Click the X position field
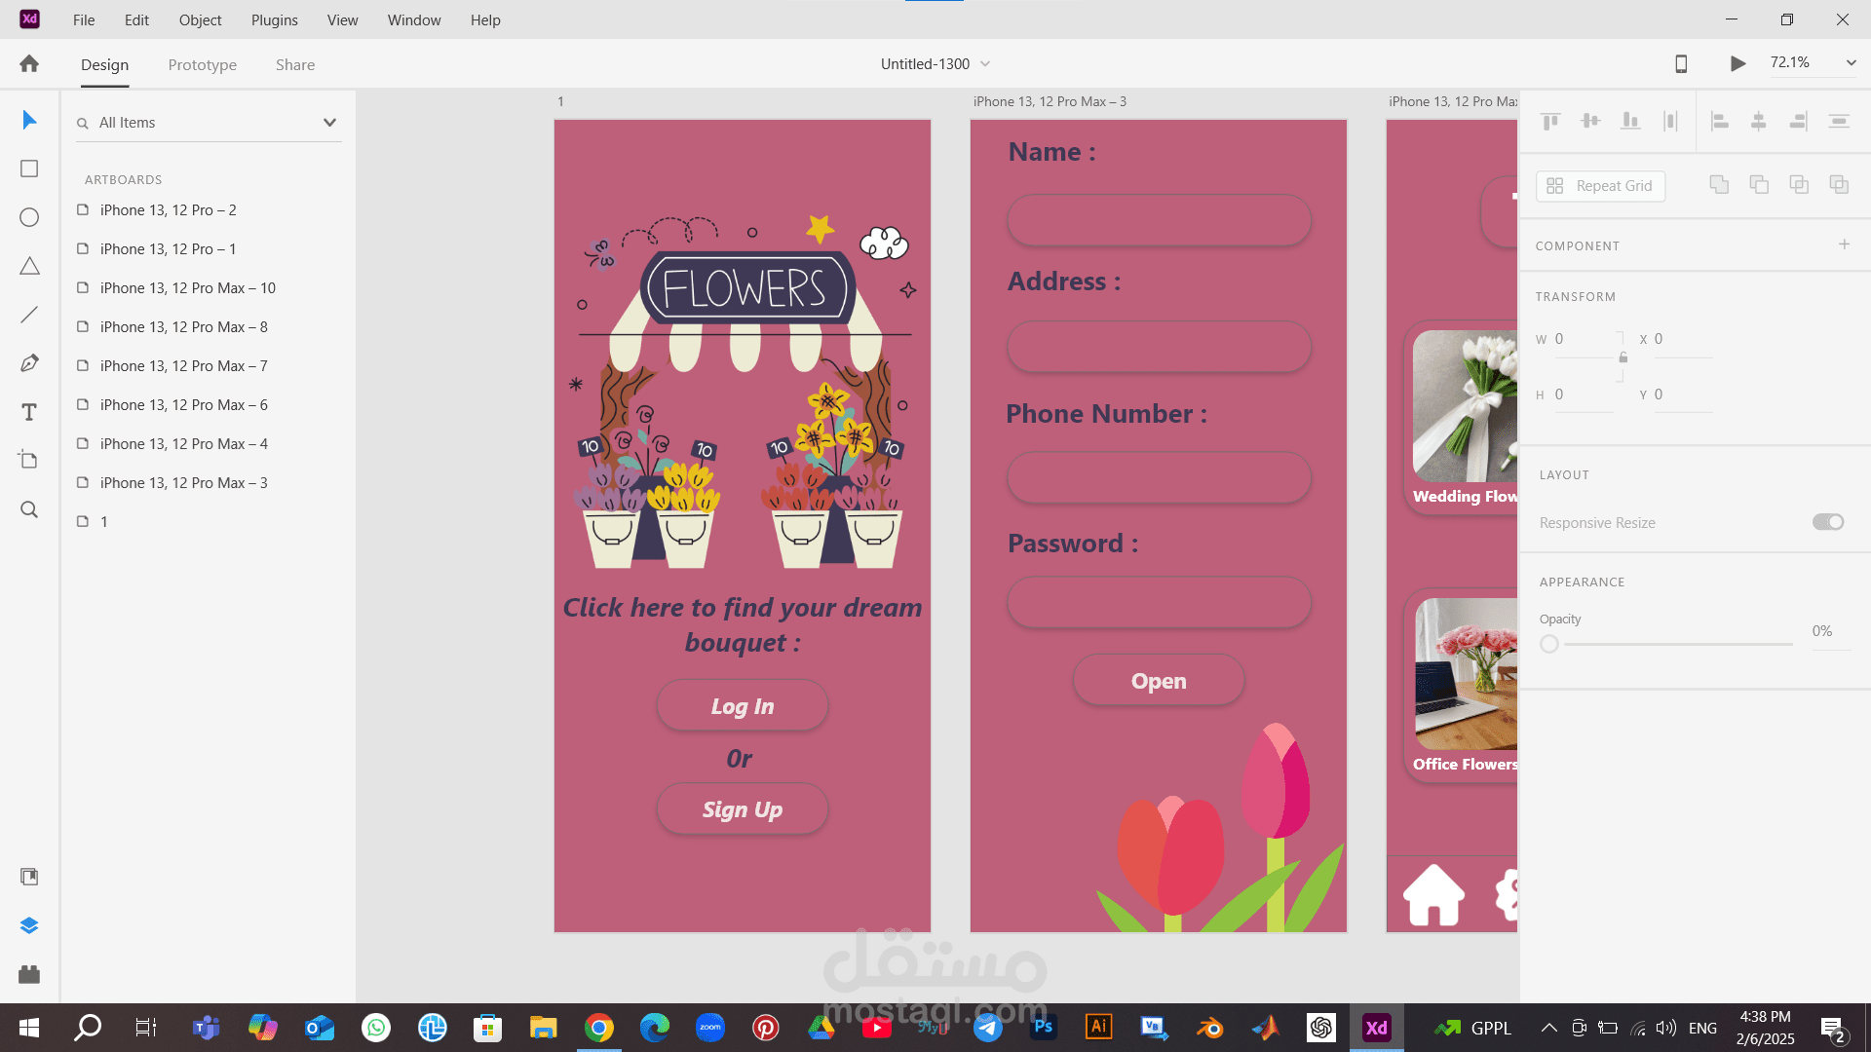Image resolution: width=1871 pixels, height=1052 pixels. (x=1683, y=339)
